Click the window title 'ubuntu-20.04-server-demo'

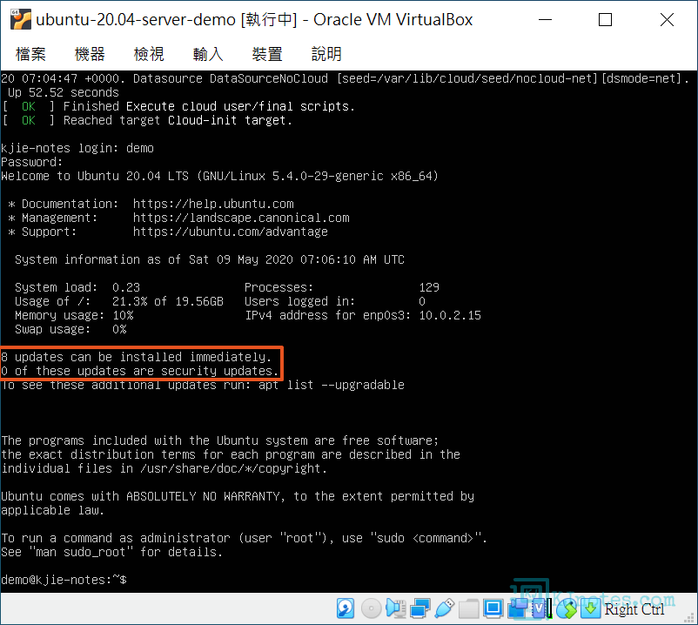(x=136, y=20)
